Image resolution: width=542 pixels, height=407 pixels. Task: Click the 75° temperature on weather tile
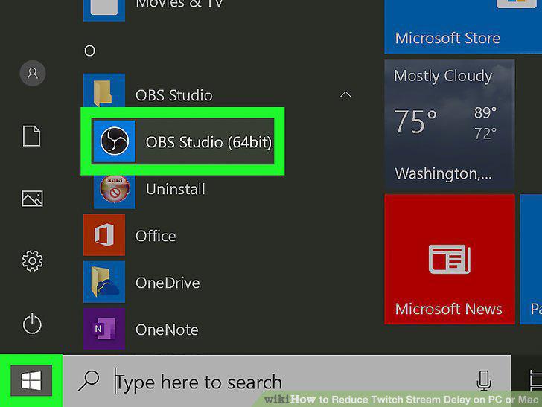pyautogui.click(x=415, y=121)
